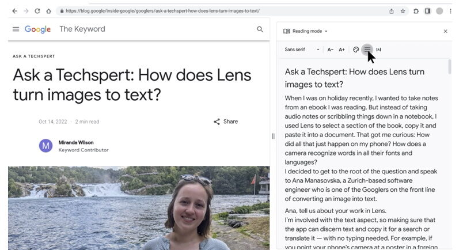Bookmark this page with the star icon

[x=403, y=11]
